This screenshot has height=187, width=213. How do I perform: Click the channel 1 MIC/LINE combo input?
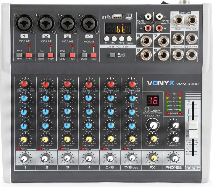click(24, 23)
